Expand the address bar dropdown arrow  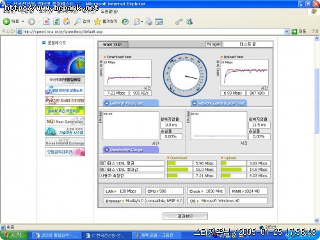pyautogui.click(x=287, y=31)
